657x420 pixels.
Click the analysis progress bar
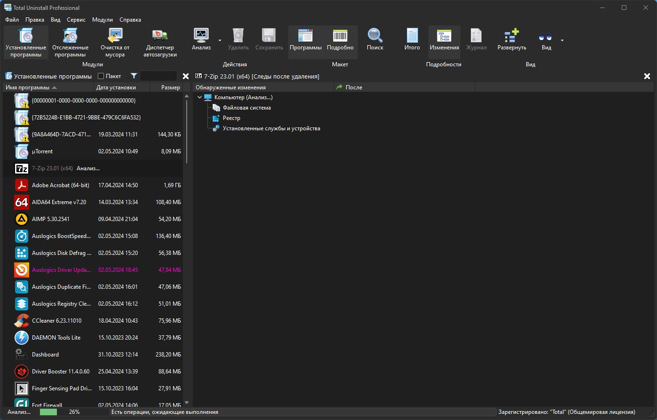[x=74, y=412]
